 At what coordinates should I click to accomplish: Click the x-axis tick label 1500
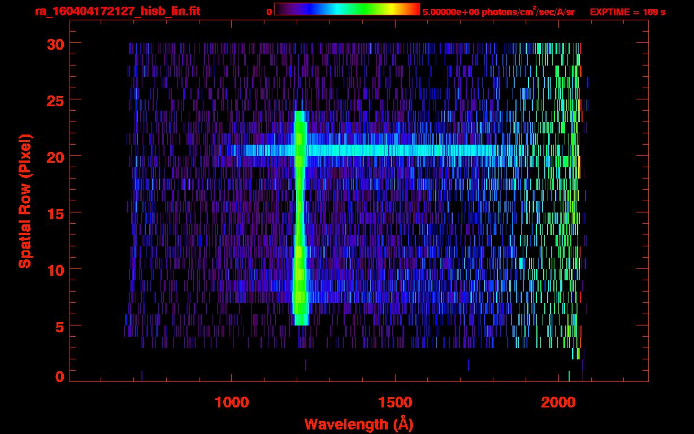tap(395, 402)
